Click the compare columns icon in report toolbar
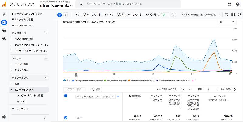This screenshot has width=243, height=122. point(233,15)
